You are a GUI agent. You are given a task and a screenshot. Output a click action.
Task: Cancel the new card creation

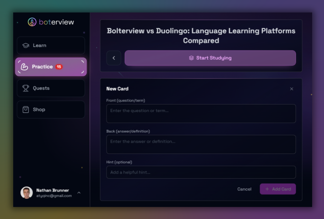(244, 189)
